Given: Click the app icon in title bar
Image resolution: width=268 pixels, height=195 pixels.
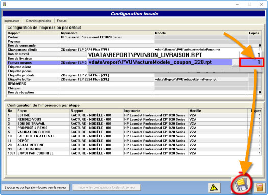Looking at the screenshot, I should tap(5, 4).
